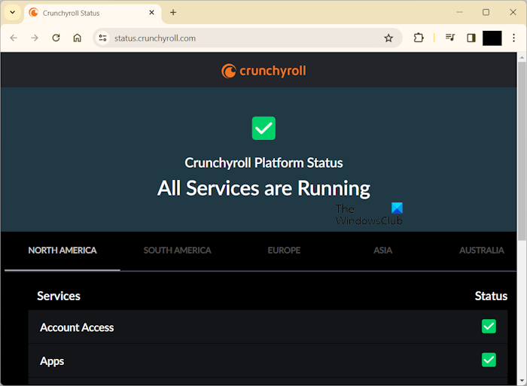527x386 pixels.
Task: Open the Extensions puzzle icon
Action: point(419,38)
